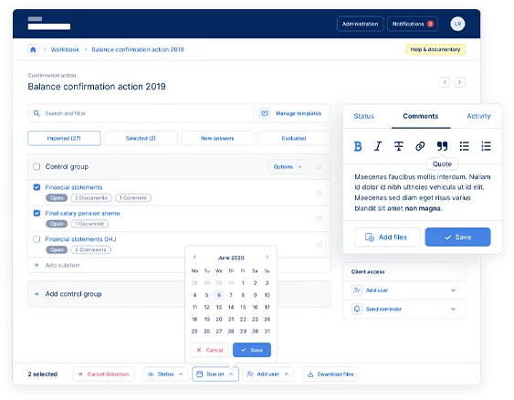Check the Financial statements GHJ checkbox
The height and width of the screenshot is (400, 514).
37,239
